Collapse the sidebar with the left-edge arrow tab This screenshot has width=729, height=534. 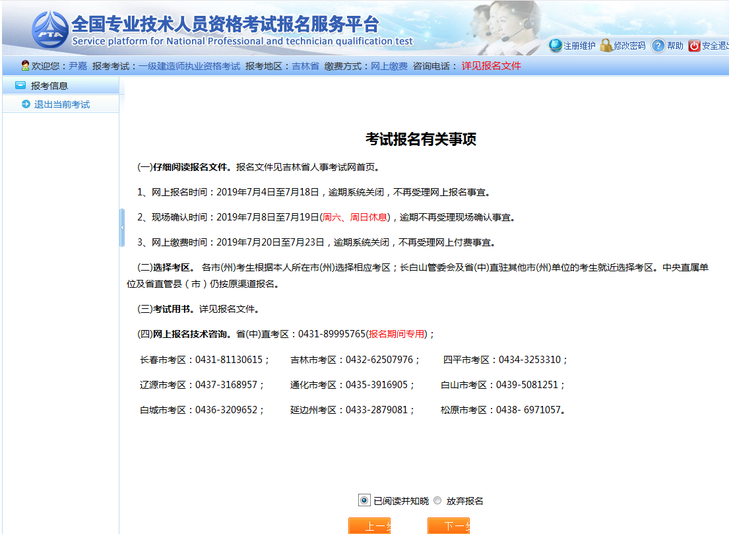(122, 226)
